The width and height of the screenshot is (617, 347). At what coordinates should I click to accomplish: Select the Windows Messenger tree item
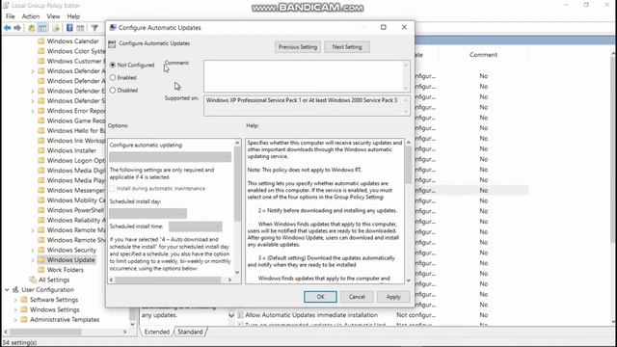75,190
